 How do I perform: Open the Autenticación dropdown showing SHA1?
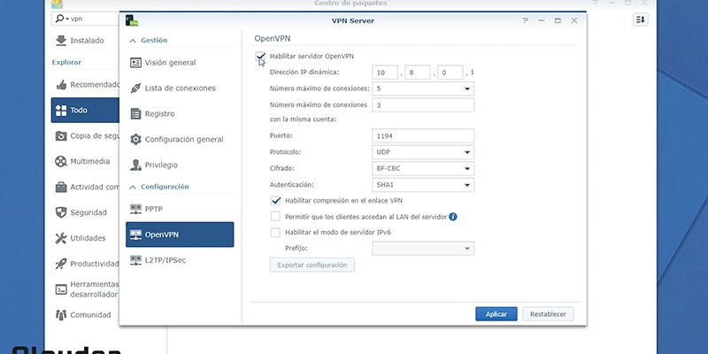point(423,185)
